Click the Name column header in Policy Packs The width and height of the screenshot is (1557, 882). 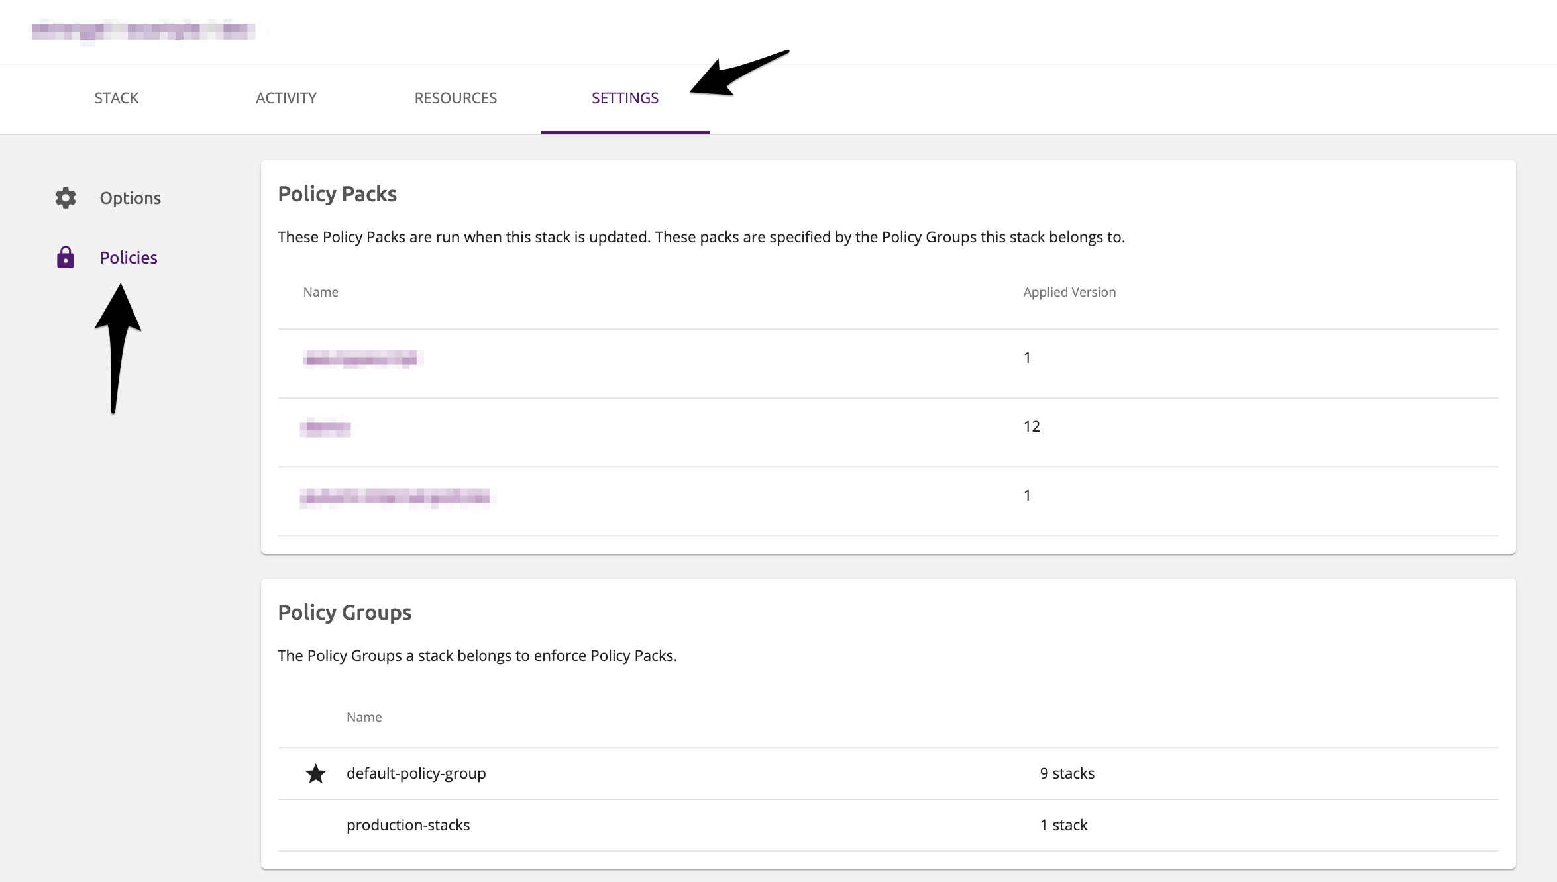tap(320, 291)
